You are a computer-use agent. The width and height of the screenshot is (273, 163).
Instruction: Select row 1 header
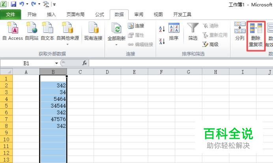click(6, 78)
